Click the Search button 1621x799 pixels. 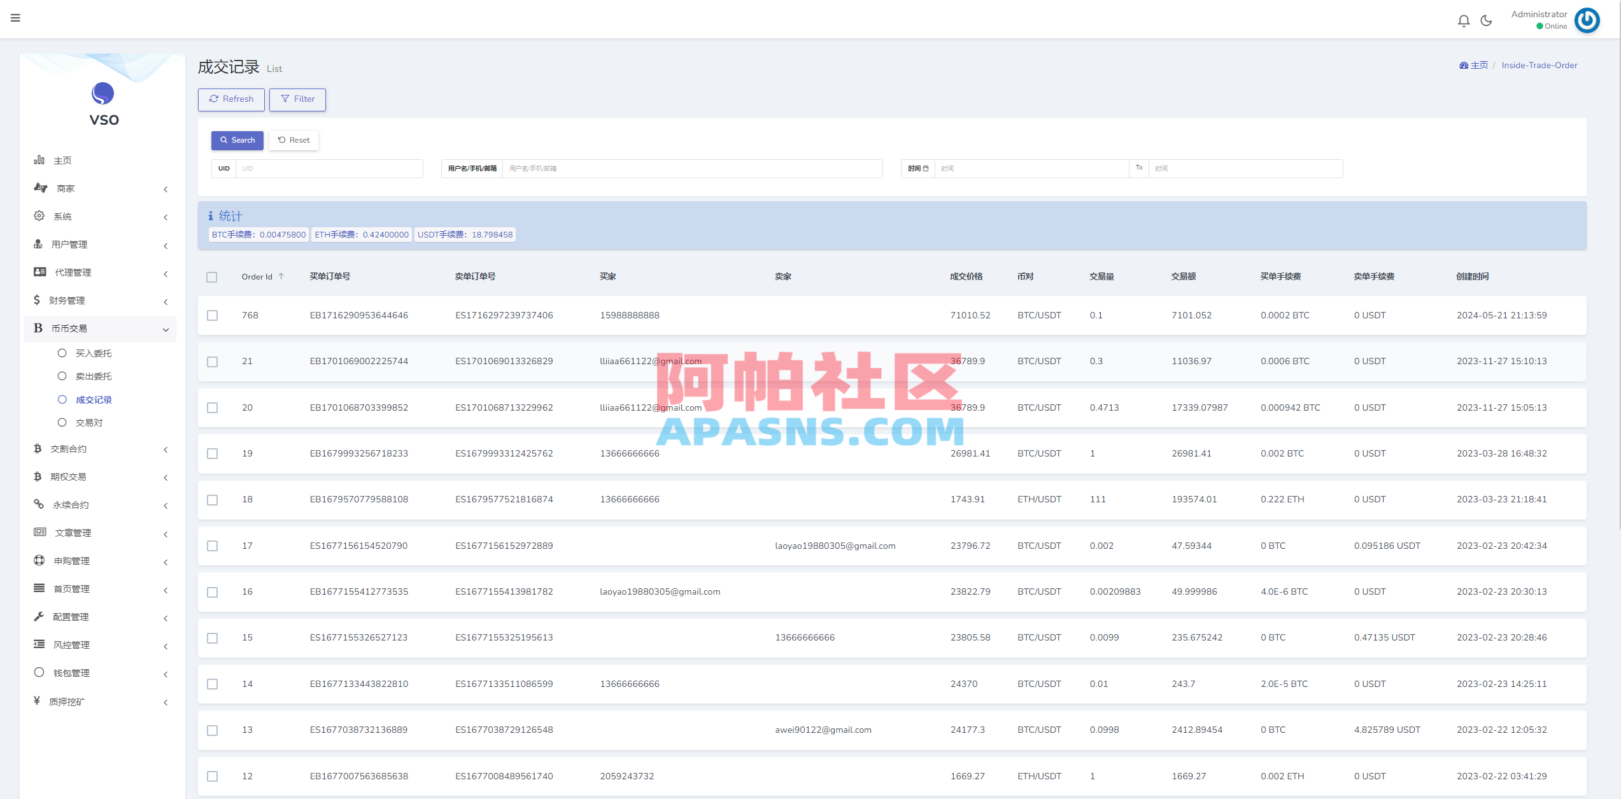(x=237, y=140)
